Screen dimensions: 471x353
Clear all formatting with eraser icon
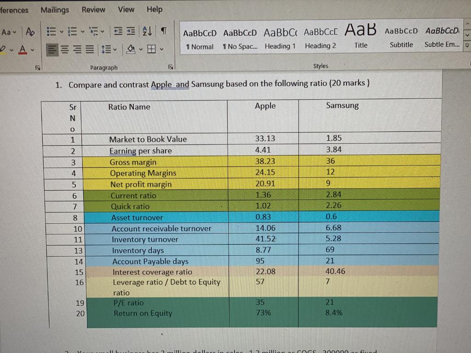point(30,32)
